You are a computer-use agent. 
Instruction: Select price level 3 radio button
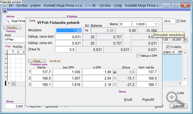click(115, 85)
